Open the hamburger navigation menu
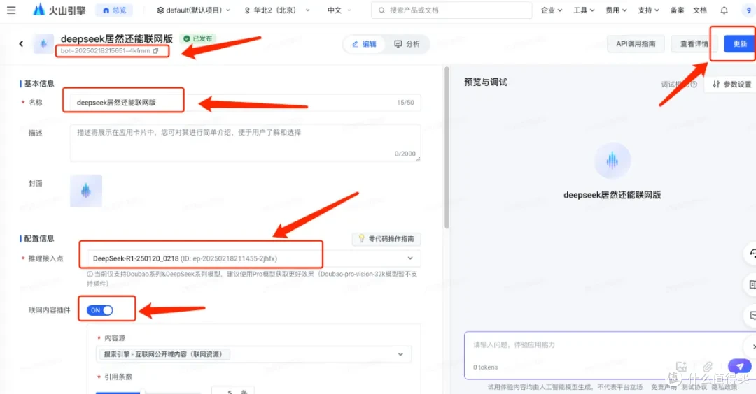 11,10
